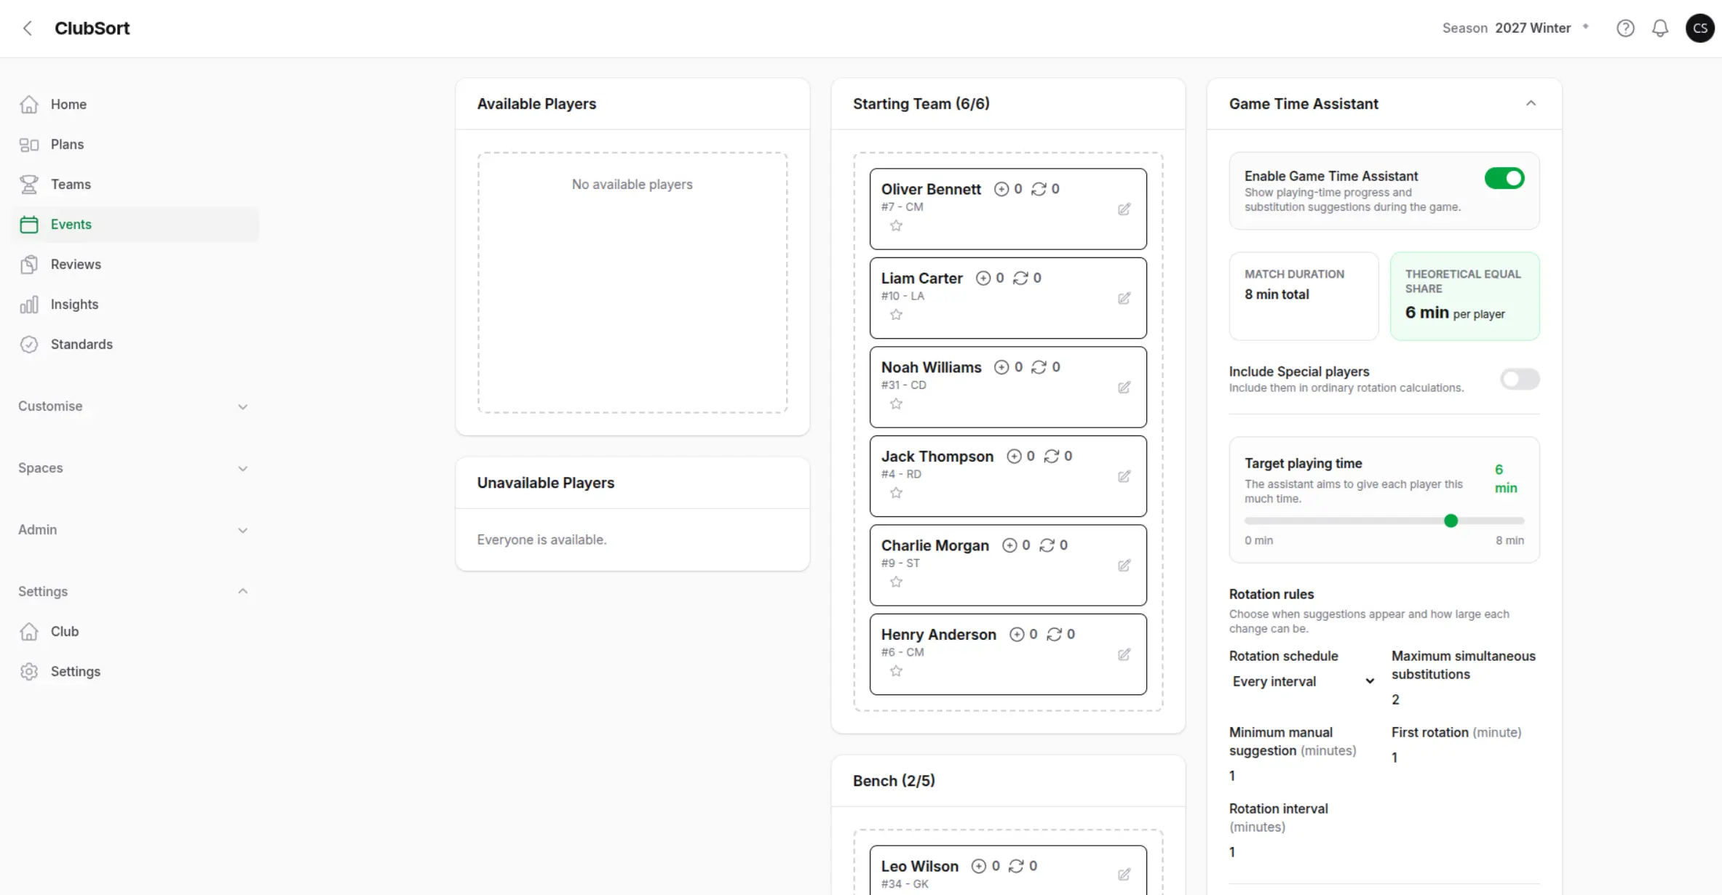
Task: Expand the Spaces sidebar section
Action: 135,468
